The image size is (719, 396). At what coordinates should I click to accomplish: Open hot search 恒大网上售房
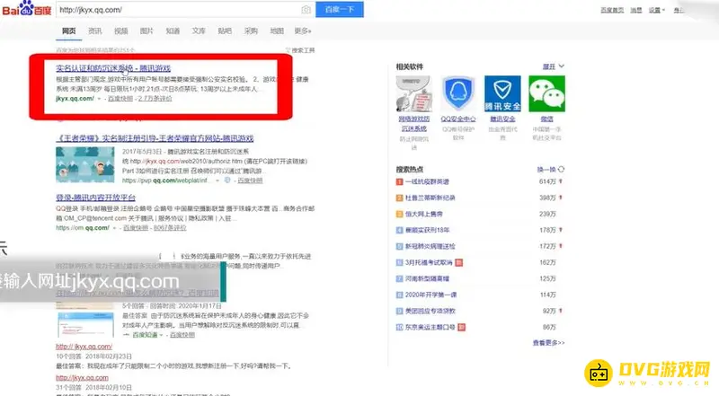pyautogui.click(x=423, y=214)
